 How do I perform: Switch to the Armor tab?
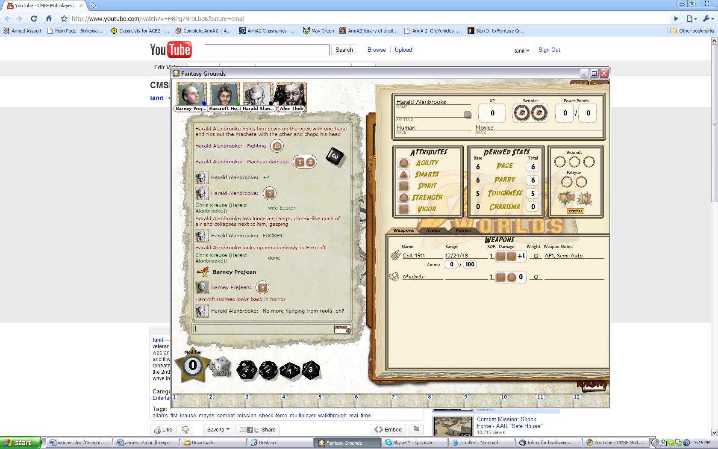(433, 230)
